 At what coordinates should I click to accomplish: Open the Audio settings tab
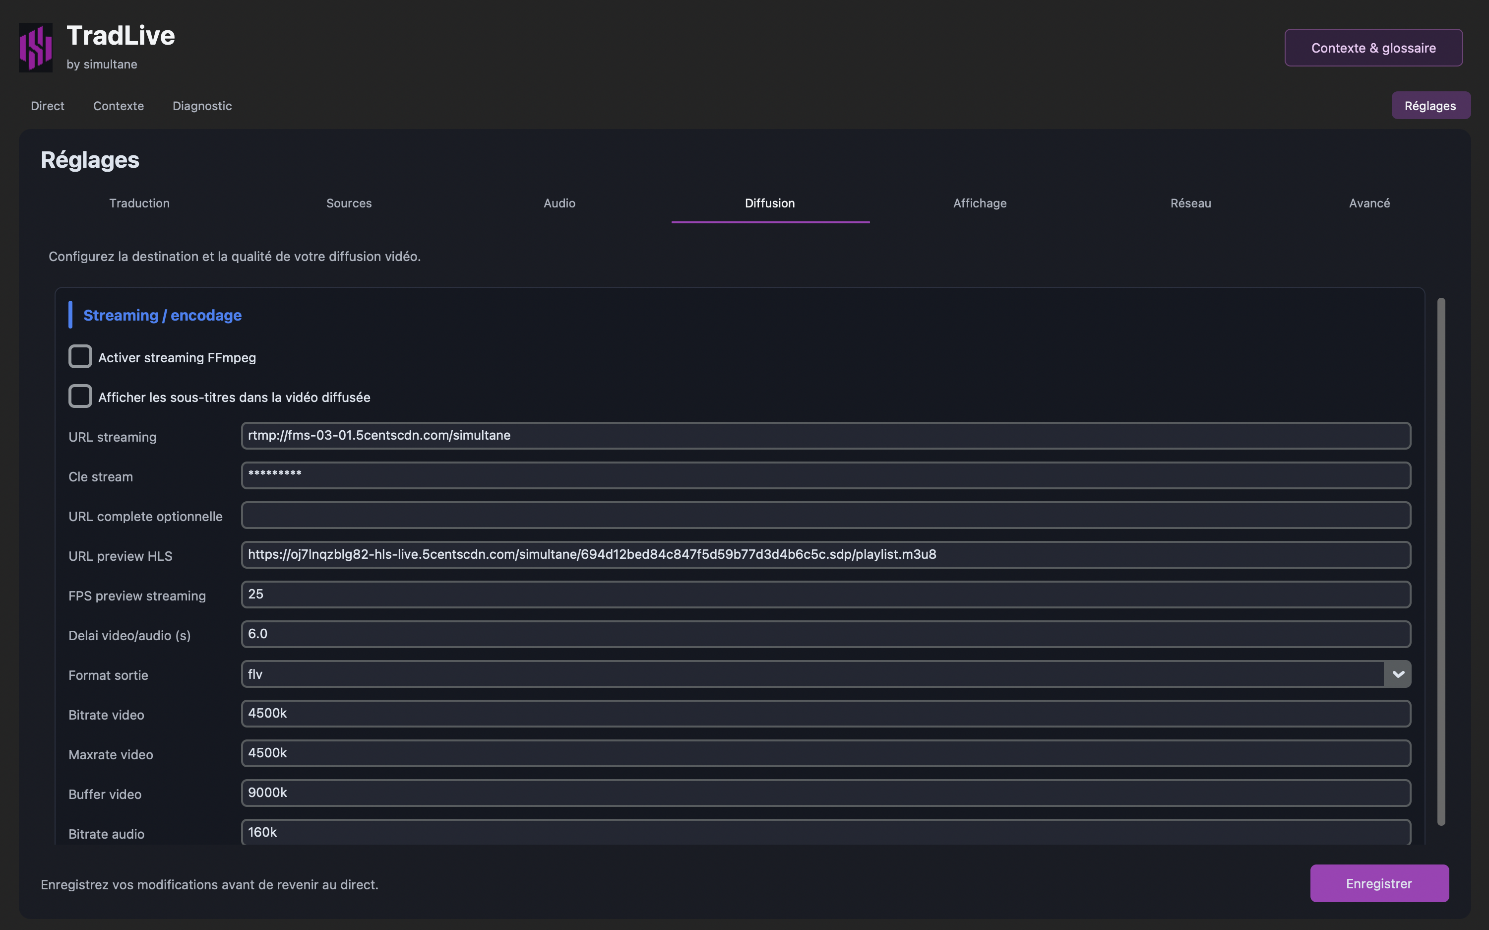559,203
